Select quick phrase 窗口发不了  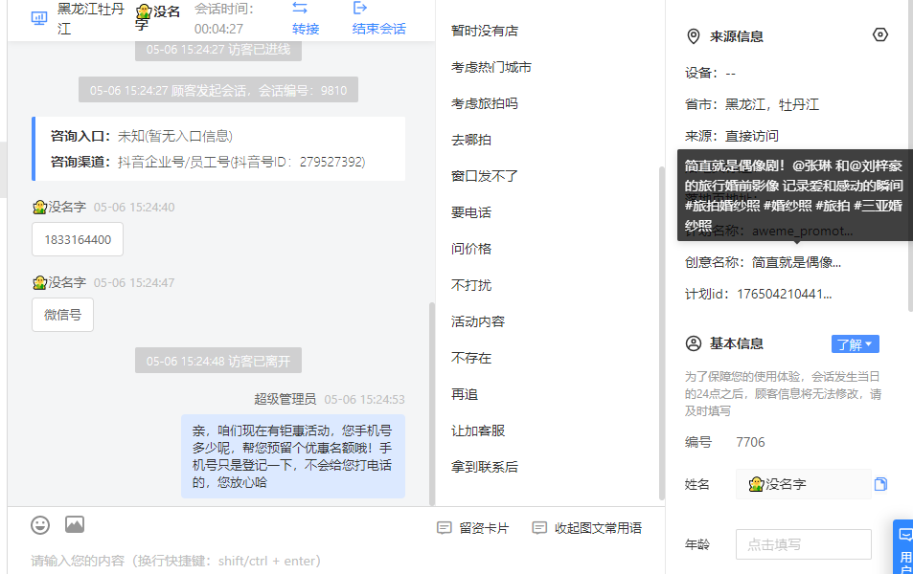[x=485, y=176]
